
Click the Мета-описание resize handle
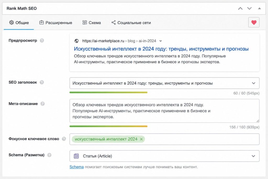pyautogui.click(x=258, y=121)
